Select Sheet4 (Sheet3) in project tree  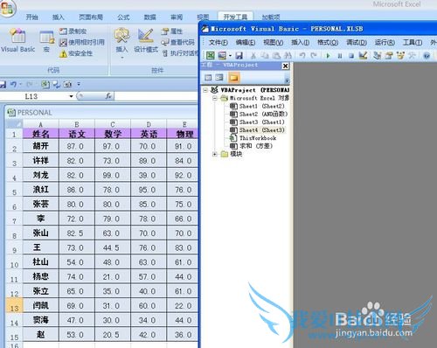click(257, 130)
